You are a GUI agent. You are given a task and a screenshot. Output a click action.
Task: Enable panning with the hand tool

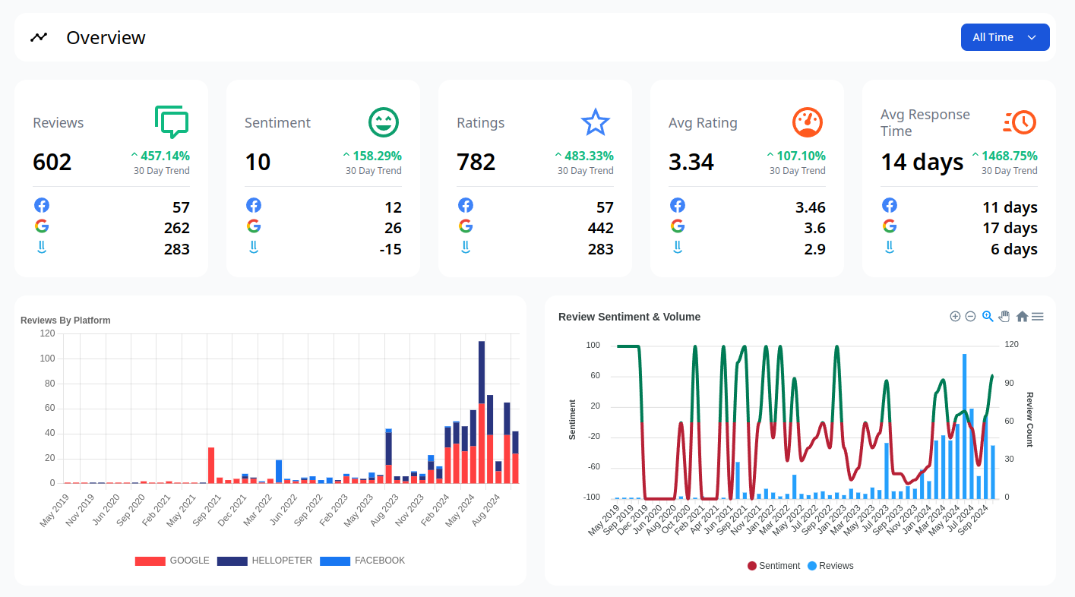[1004, 316]
